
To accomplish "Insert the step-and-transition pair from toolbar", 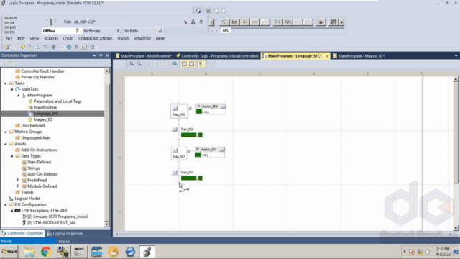I will (x=224, y=22).
